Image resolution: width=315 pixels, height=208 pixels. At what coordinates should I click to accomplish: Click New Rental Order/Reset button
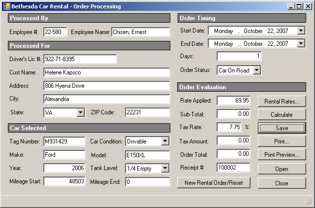click(x=214, y=183)
